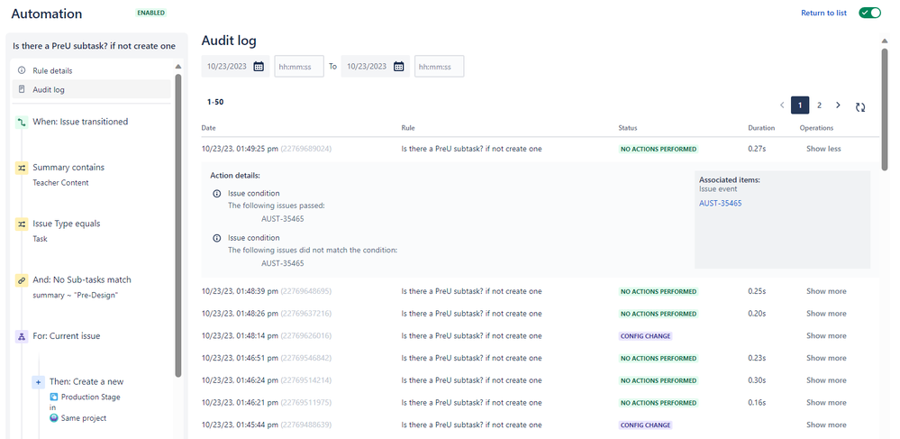Image resolution: width=900 pixels, height=439 pixels.
Task: Click the second hh:mm:ss time field
Action: (439, 66)
